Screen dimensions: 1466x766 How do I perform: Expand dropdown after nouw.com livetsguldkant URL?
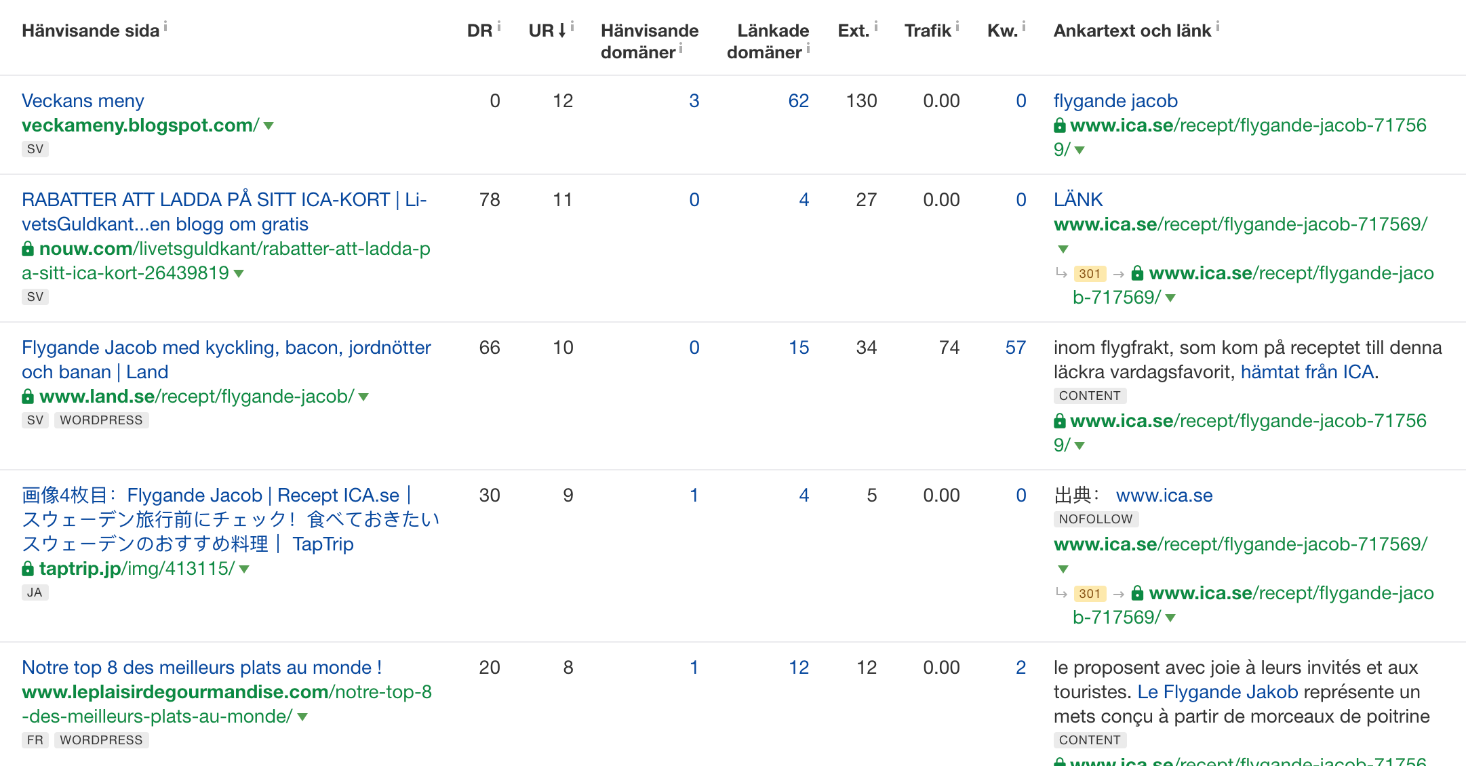(239, 274)
